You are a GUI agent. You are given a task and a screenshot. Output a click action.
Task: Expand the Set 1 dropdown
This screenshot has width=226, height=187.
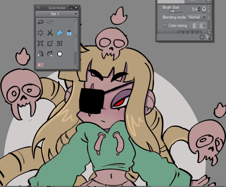pyautogui.click(x=57, y=14)
